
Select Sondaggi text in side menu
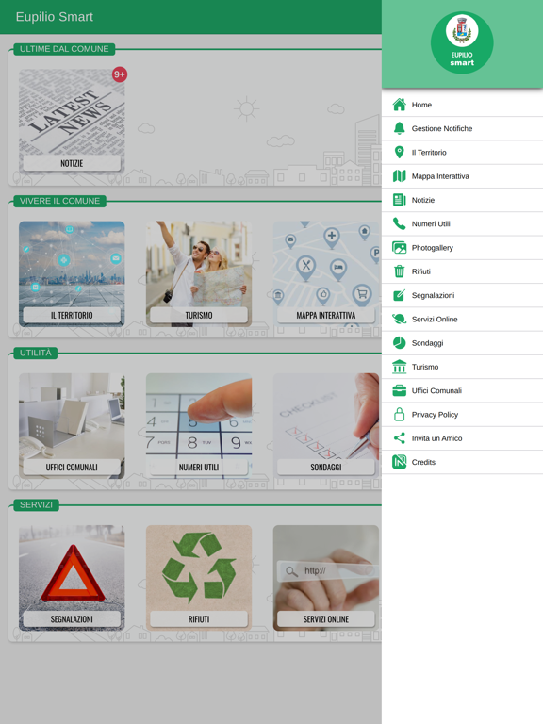[427, 343]
